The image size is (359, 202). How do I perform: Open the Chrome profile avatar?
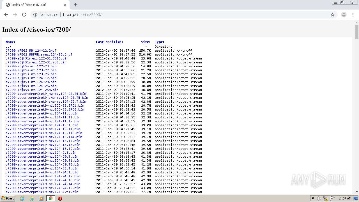pos(344,15)
